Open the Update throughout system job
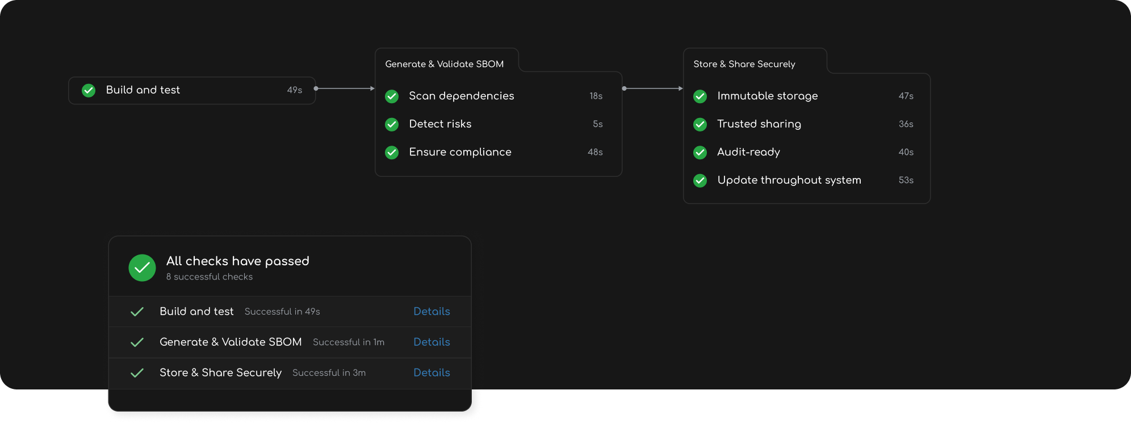The image size is (1131, 445). tap(803, 180)
